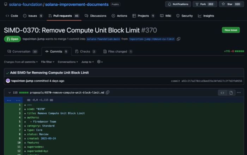The image size is (247, 155).
Task: Click the Public visibility label
Action: pos(115,5)
